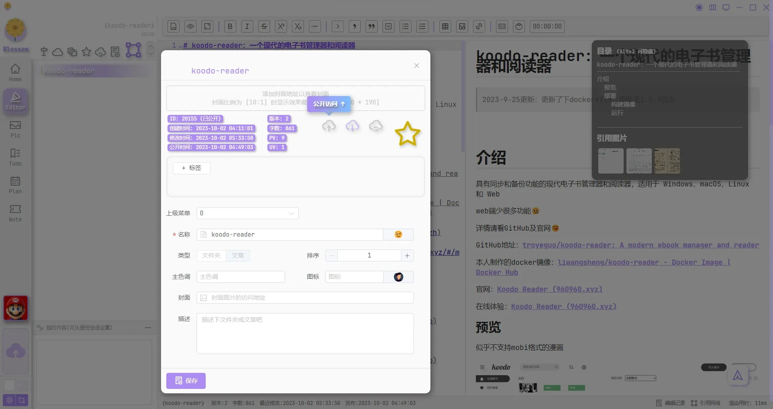This screenshot has height=409, width=773.
Task: Select 文章 article type option
Action: (238, 256)
